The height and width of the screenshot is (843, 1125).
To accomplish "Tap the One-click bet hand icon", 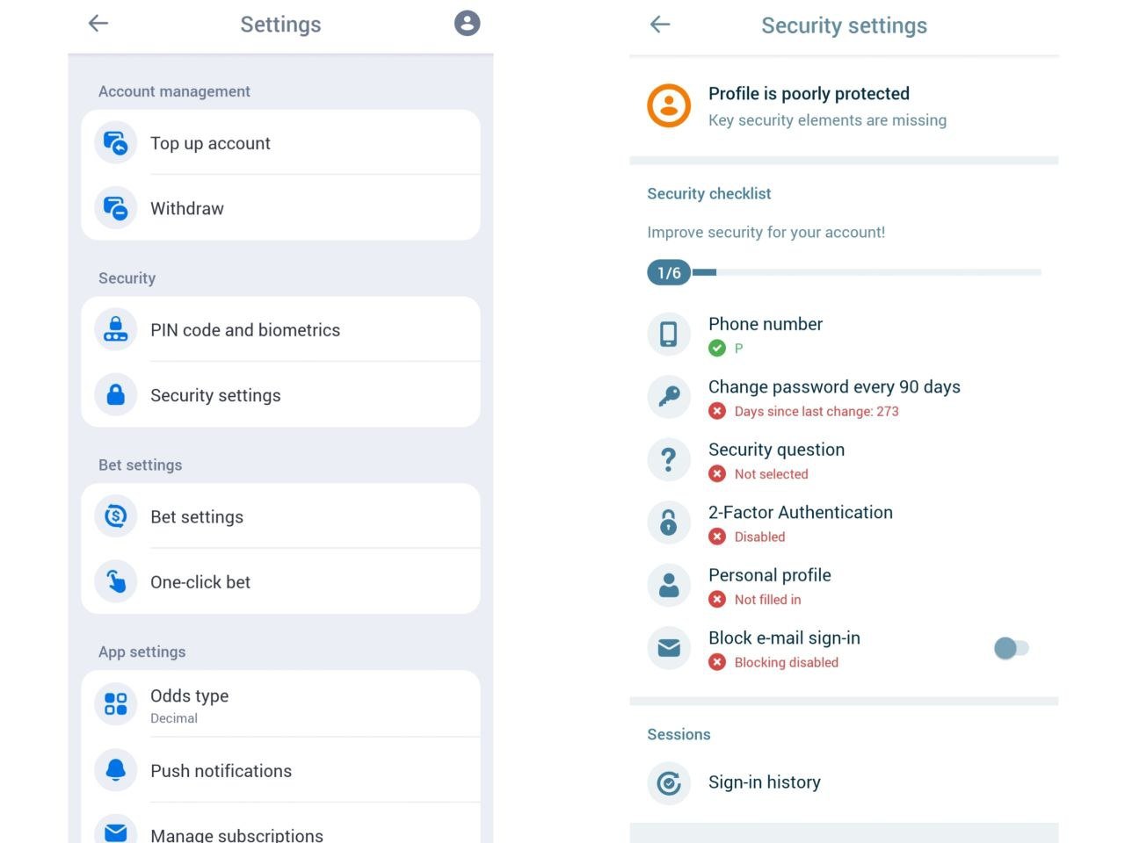I will (115, 581).
